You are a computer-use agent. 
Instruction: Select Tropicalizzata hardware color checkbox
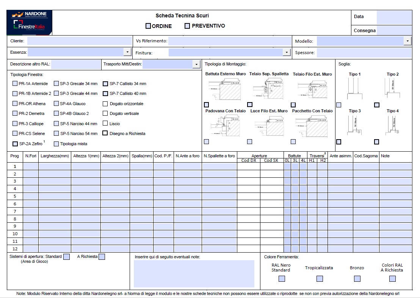pyautogui.click(x=320, y=279)
